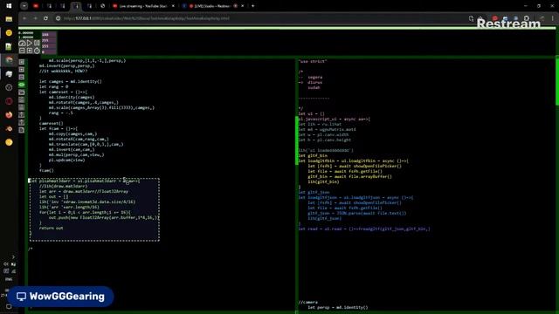
Task: Select the currently active pinned tab
Action: tap(76, 6)
